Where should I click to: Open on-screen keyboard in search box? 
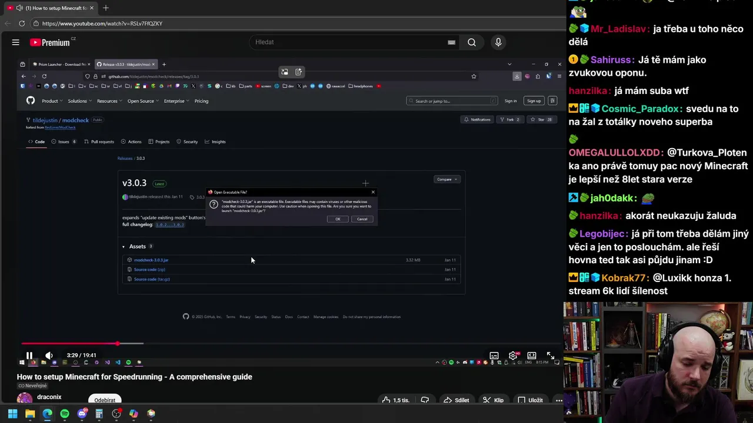pyautogui.click(x=451, y=42)
